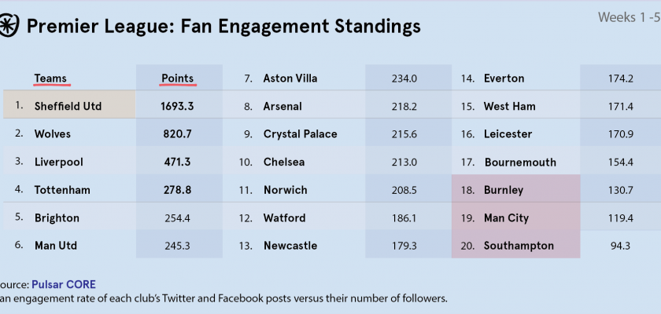
Task: Click Sheffield Utd's 1693.3 points value
Action: point(177,106)
